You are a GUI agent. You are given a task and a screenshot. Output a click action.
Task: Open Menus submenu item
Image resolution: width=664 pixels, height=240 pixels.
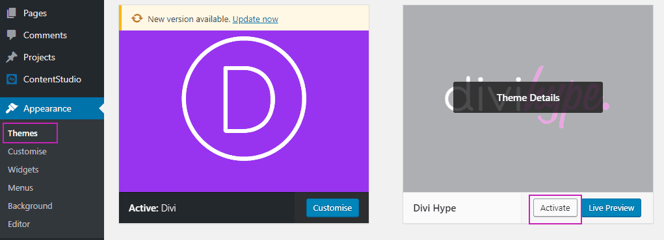point(20,187)
